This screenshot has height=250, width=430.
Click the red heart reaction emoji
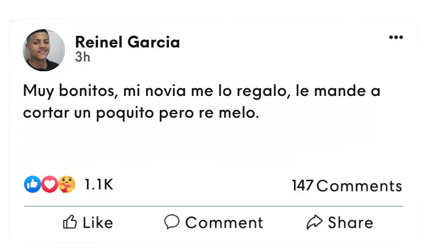(x=49, y=184)
